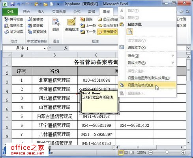
Task: Expand the formula bar
Action: tap(188, 48)
